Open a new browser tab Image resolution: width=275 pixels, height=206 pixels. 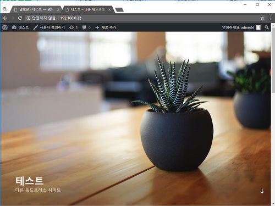click(119, 10)
